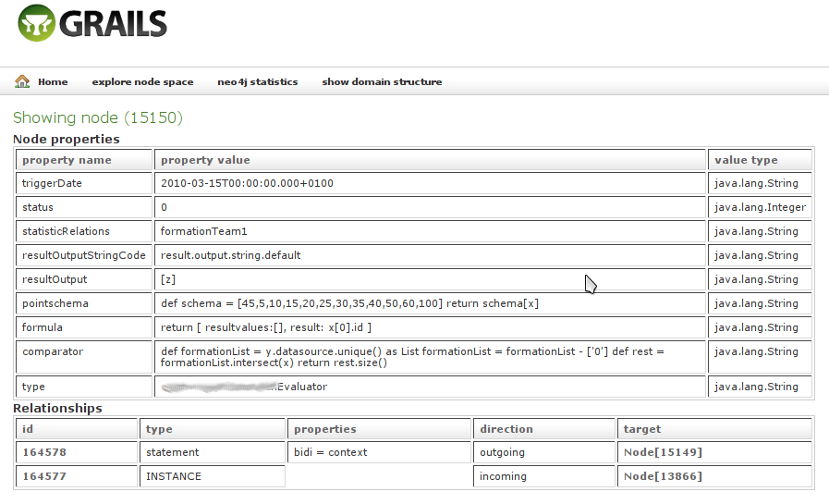The height and width of the screenshot is (504, 829).
Task: Select the formula property name
Action: (43, 327)
